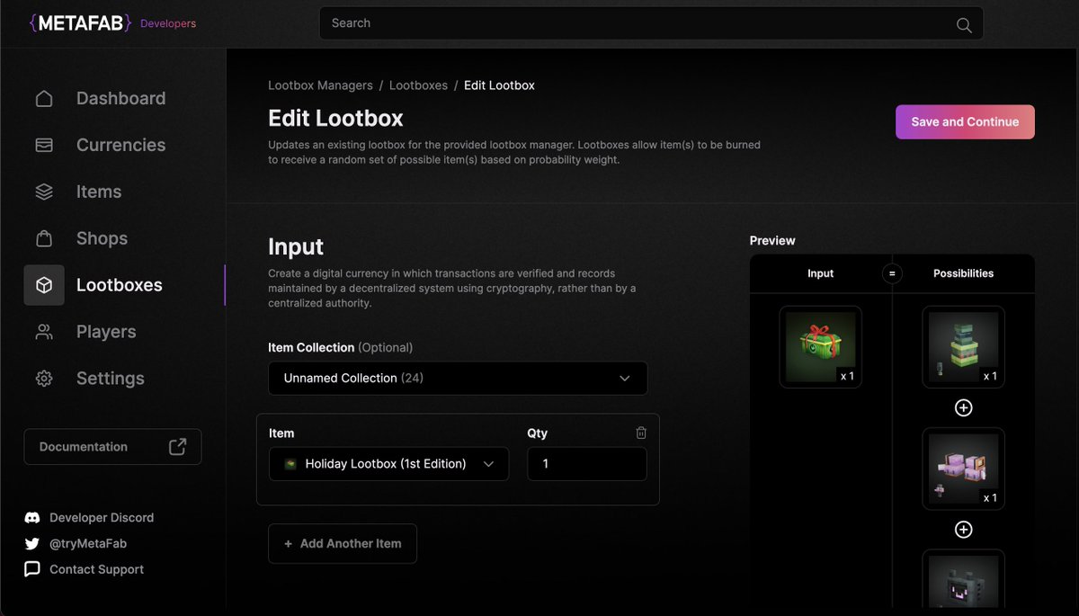Click the Item Collection (Optional) label
The image size is (1079, 616).
tap(341, 347)
